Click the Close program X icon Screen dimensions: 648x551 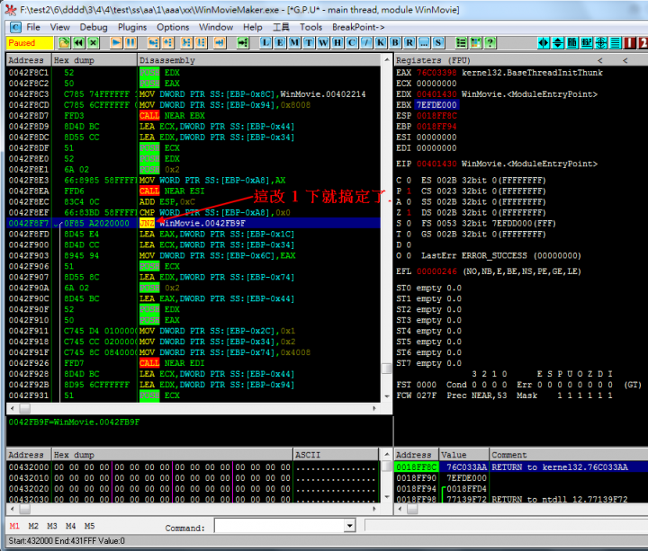tap(94, 42)
